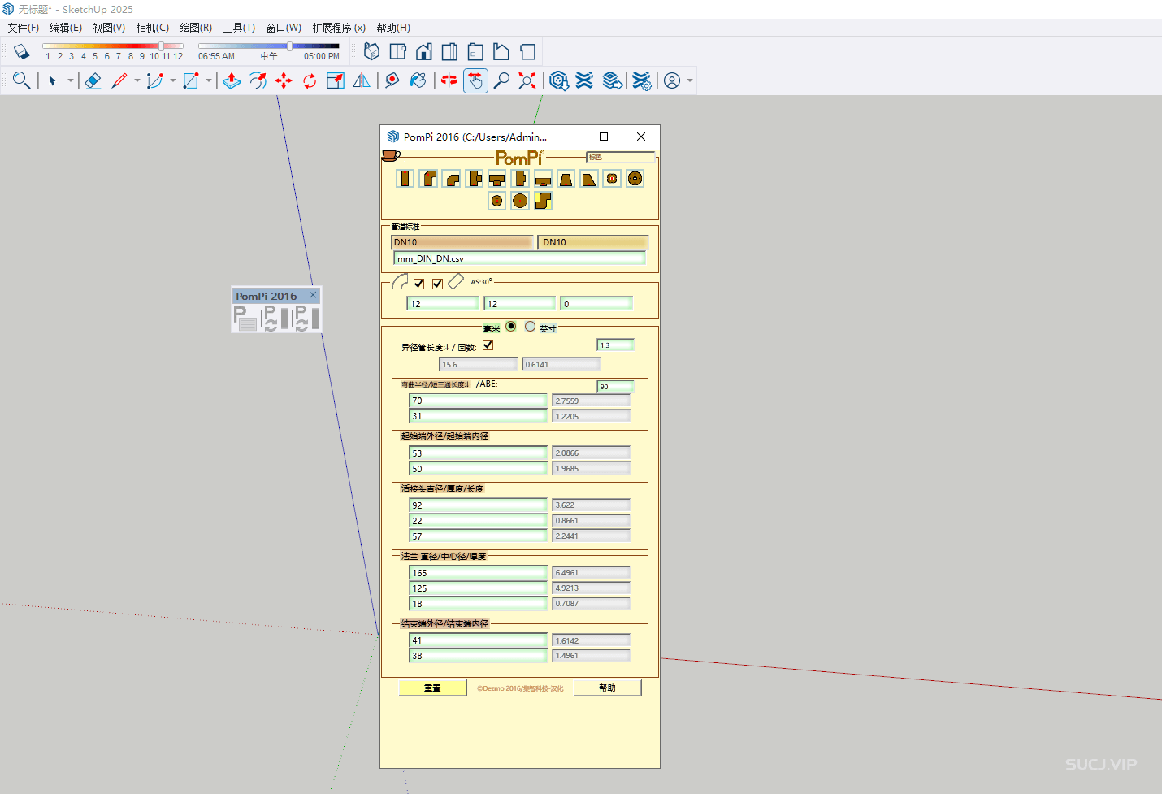Select the Push/Pull tool
Image resolution: width=1162 pixels, height=794 pixels.
[x=232, y=80]
